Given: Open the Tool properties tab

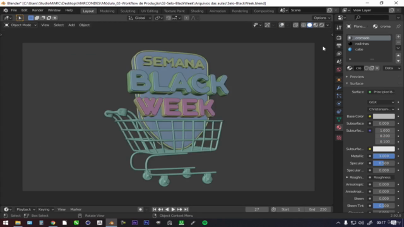Looking at the screenshot, I should [339, 28].
